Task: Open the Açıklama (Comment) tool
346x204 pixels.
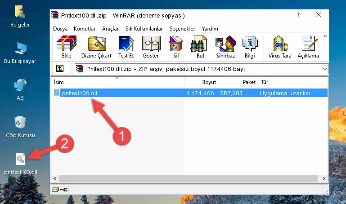Action: [x=308, y=47]
